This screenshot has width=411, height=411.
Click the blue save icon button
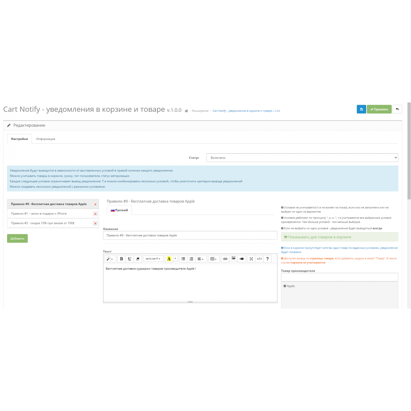[x=361, y=109]
